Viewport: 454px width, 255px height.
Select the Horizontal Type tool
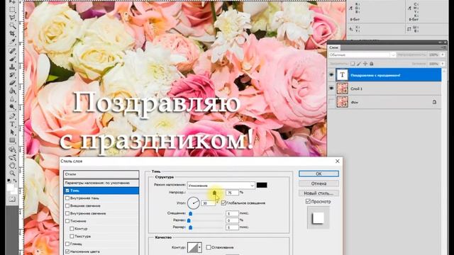(12, 125)
